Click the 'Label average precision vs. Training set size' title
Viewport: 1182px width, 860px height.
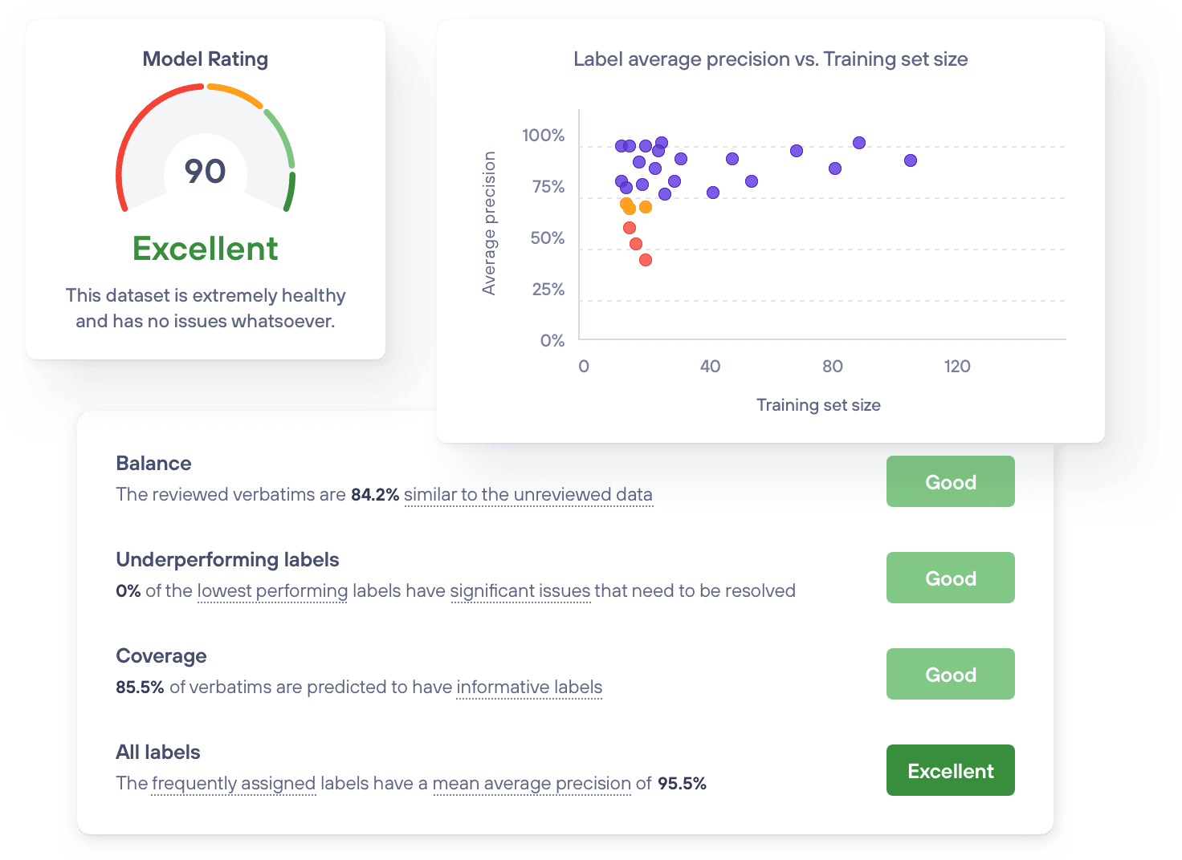[771, 59]
